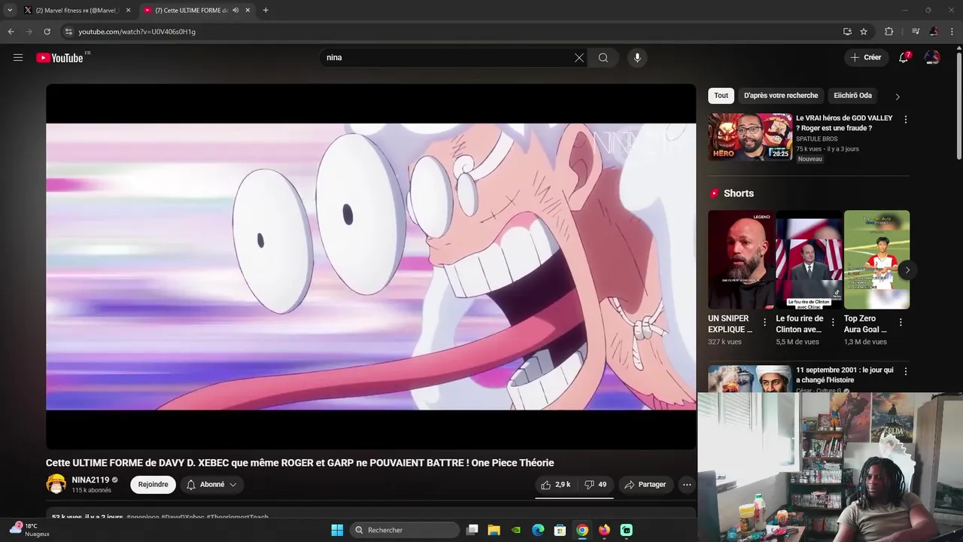Select D'après votre recherche chip
This screenshot has height=542, width=963.
[x=781, y=96]
